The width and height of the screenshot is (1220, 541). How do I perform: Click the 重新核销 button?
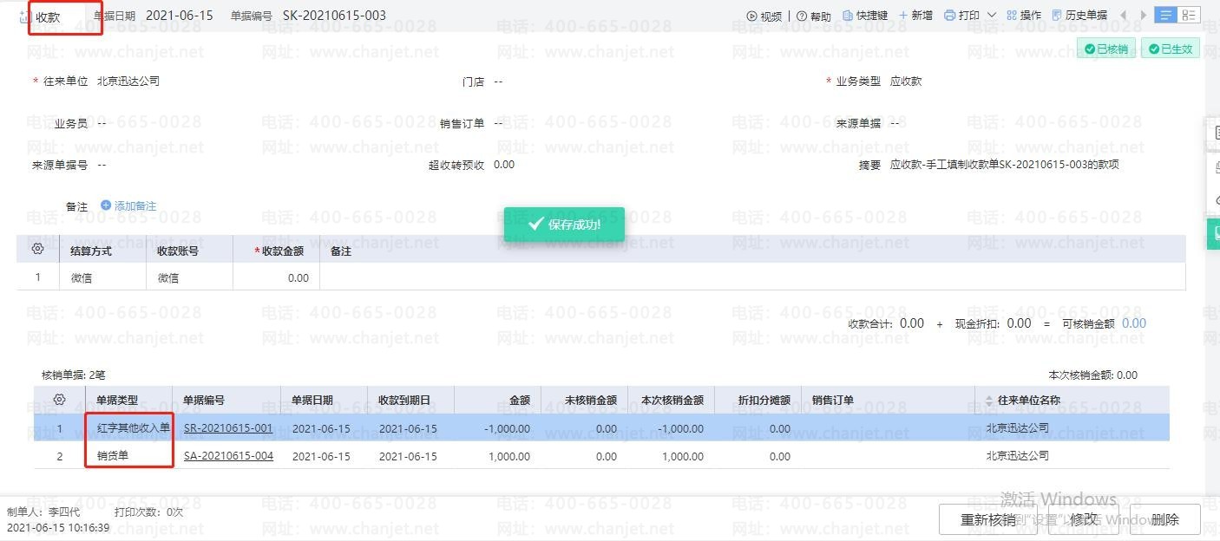(987, 519)
